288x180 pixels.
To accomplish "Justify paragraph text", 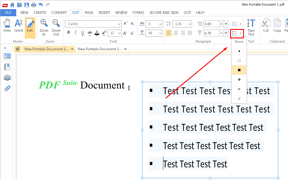I will click(190, 33).
